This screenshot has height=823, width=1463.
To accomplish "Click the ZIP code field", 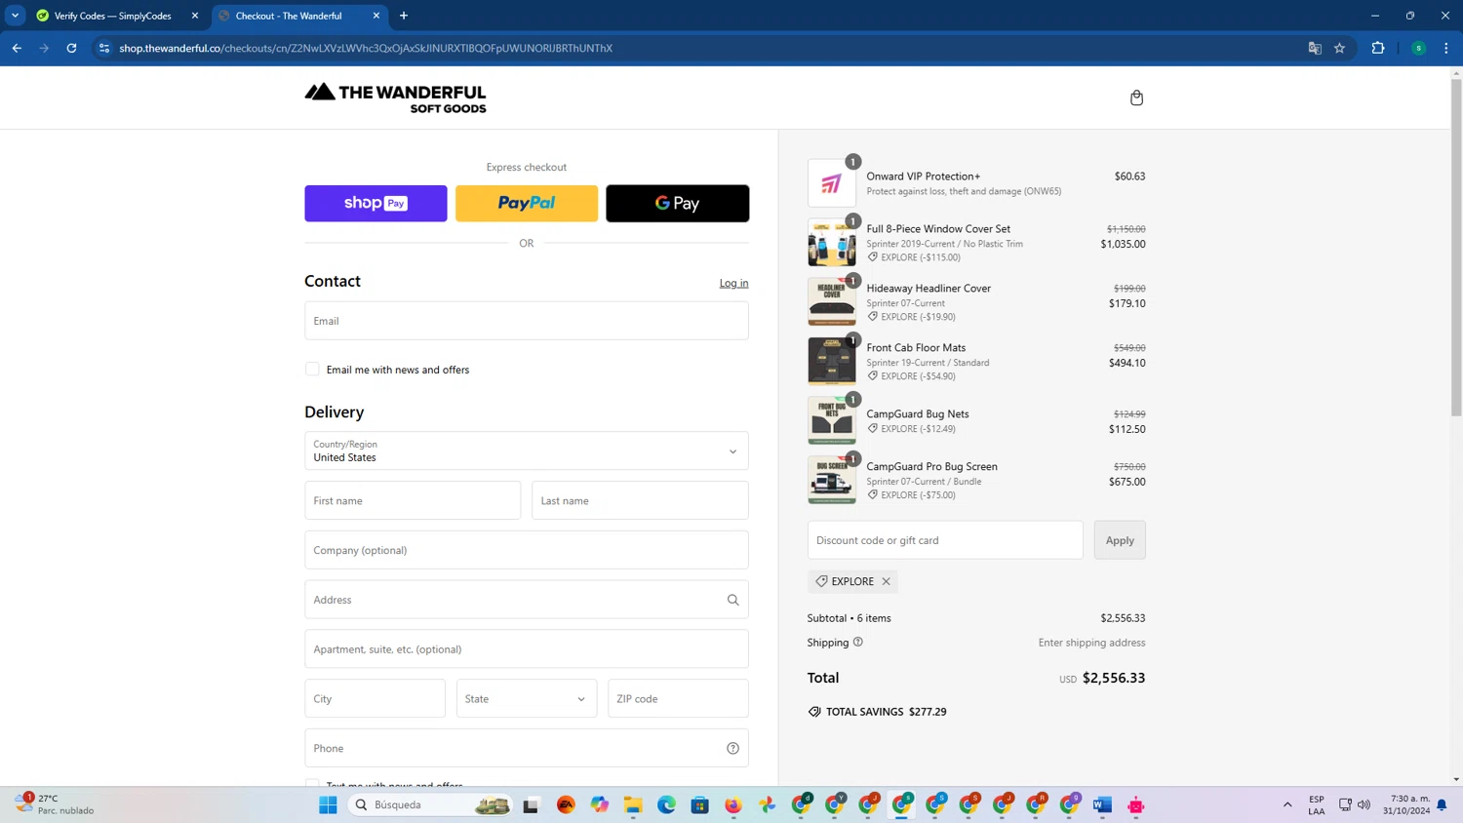I will (x=678, y=698).
